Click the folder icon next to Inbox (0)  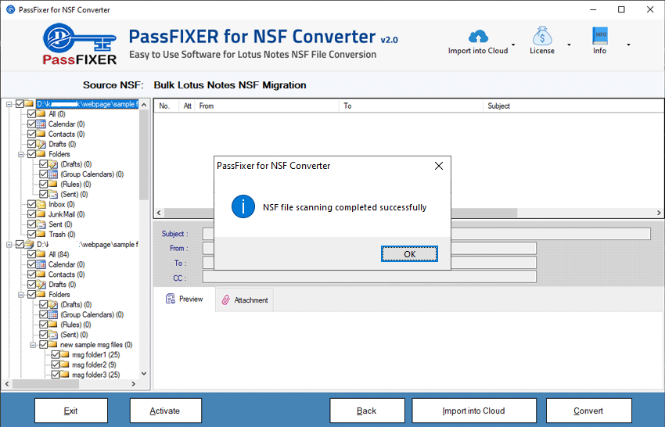(41, 204)
